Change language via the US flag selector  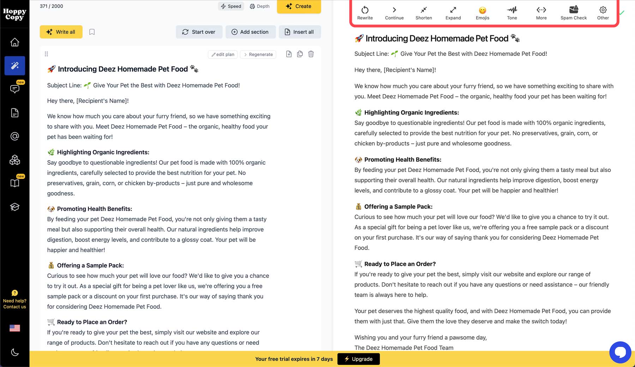point(14,328)
